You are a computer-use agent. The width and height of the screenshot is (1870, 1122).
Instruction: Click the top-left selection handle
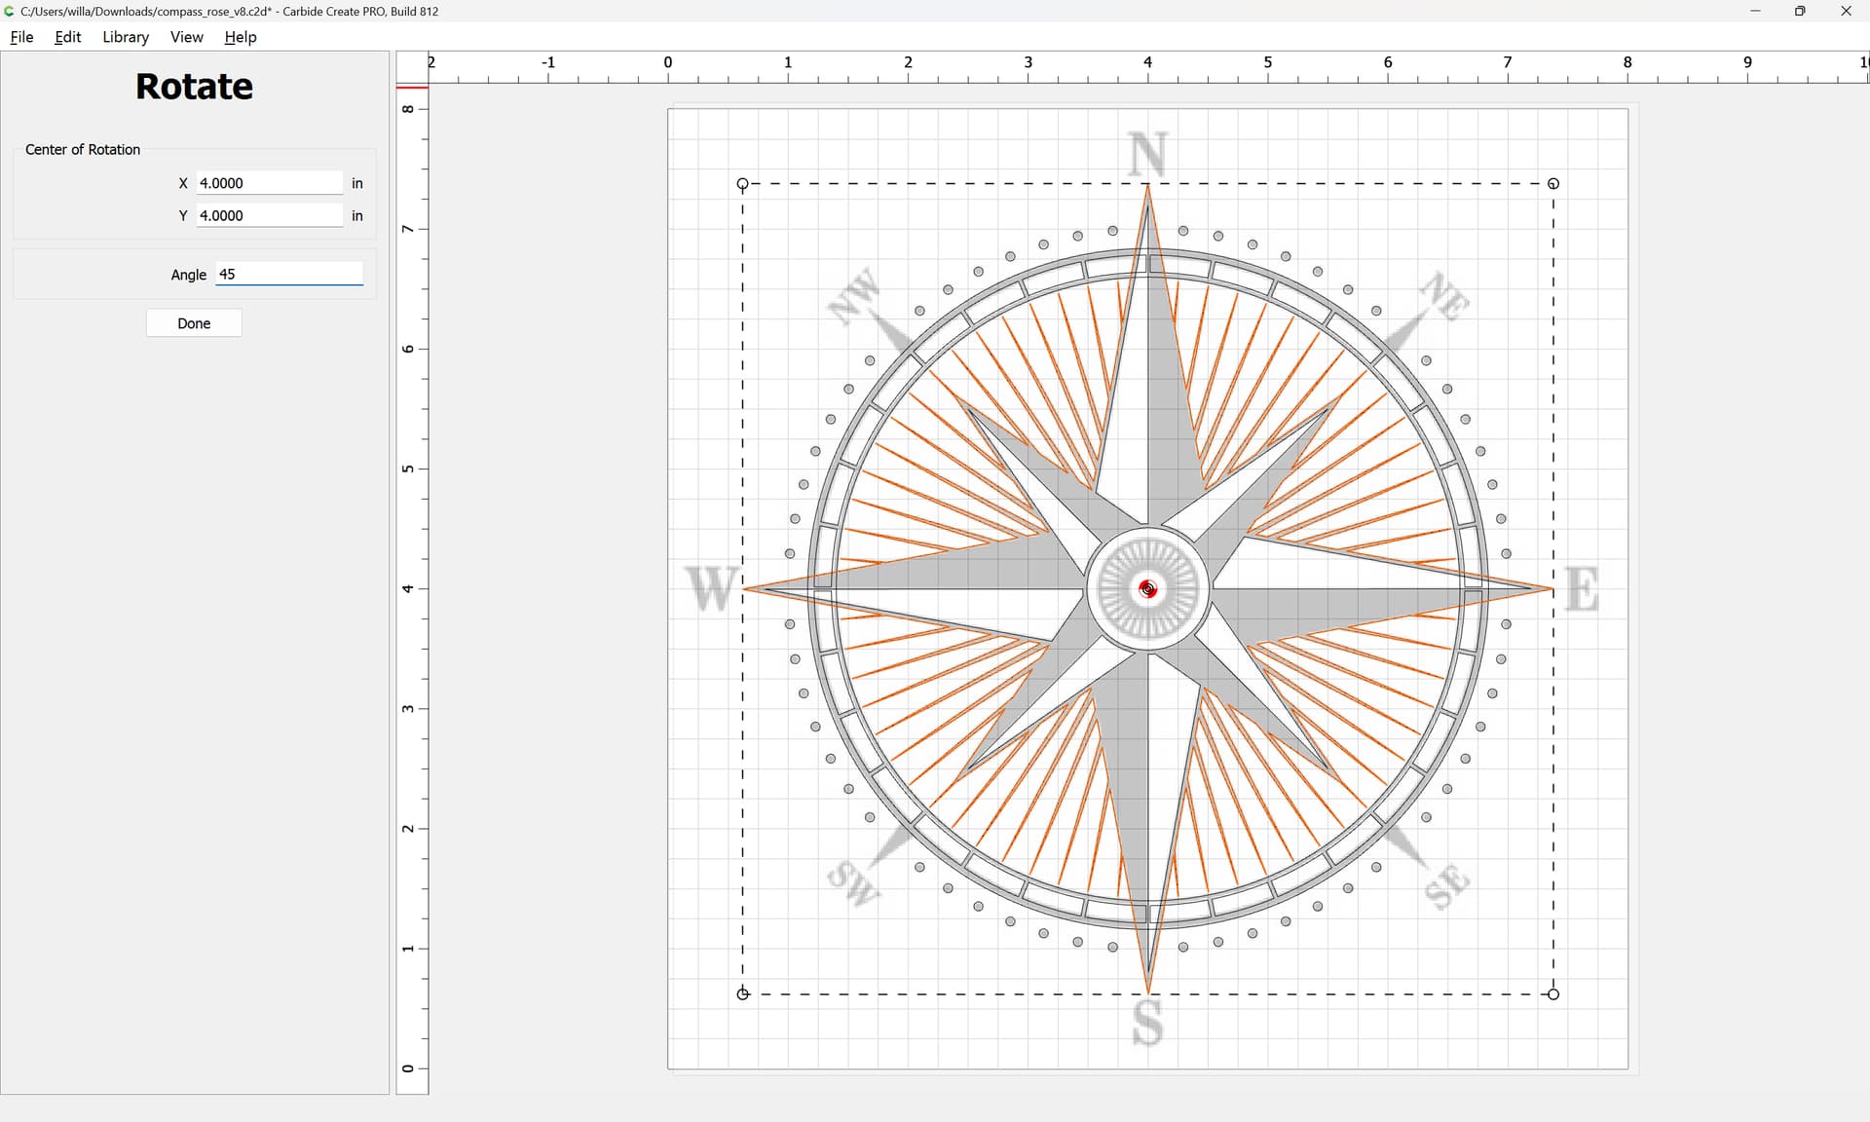(743, 183)
